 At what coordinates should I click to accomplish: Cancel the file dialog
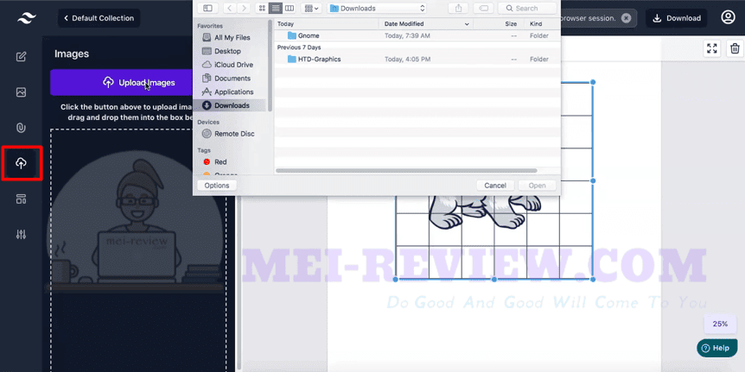point(495,186)
